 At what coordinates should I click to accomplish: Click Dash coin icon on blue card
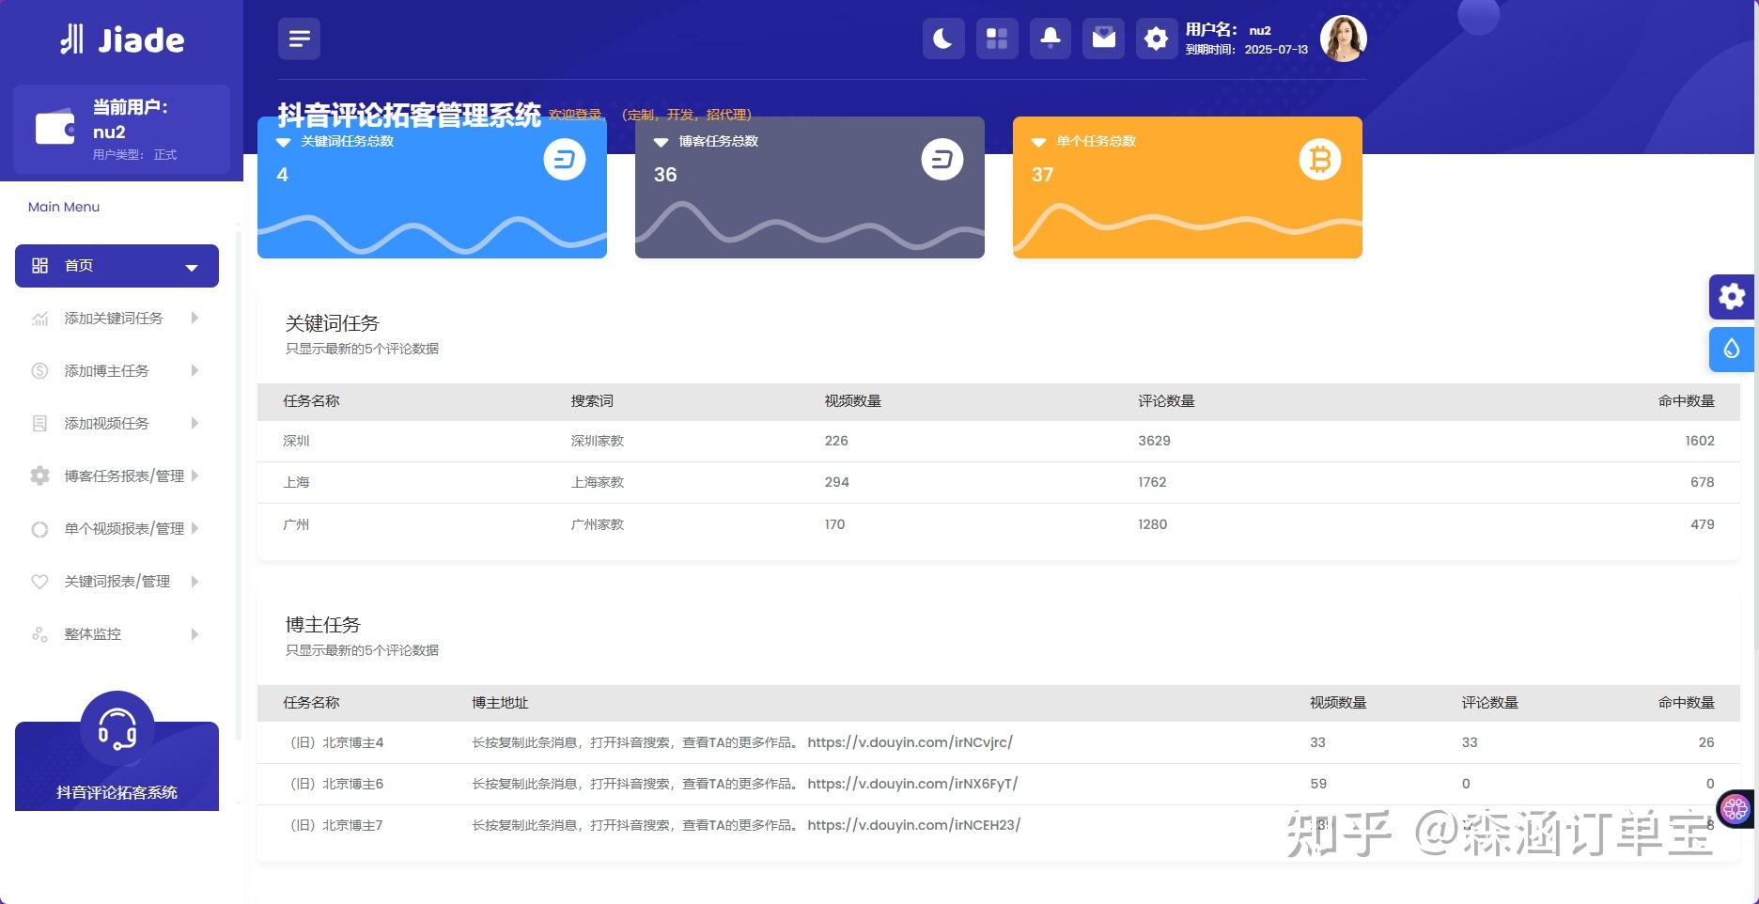(x=565, y=160)
